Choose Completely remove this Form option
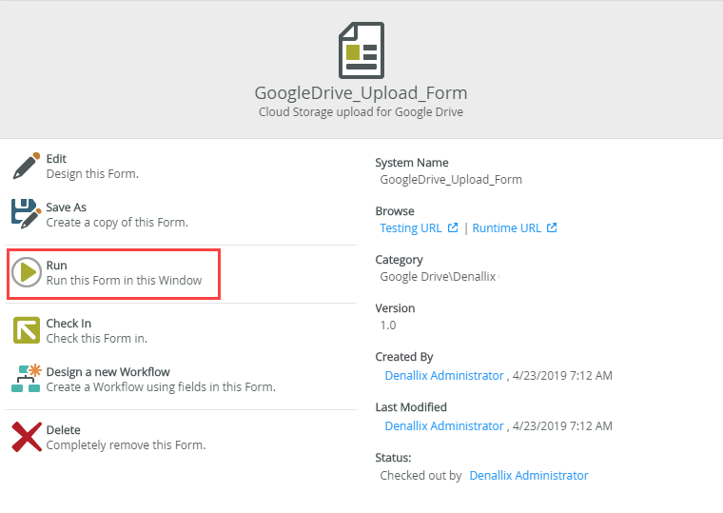723x513 pixels. 126,445
